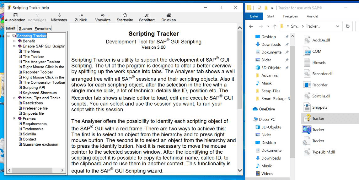Image resolution: width=359 pixels, height=180 pixels.
Task: Switch to the Inhalt tab
Action: (11, 28)
